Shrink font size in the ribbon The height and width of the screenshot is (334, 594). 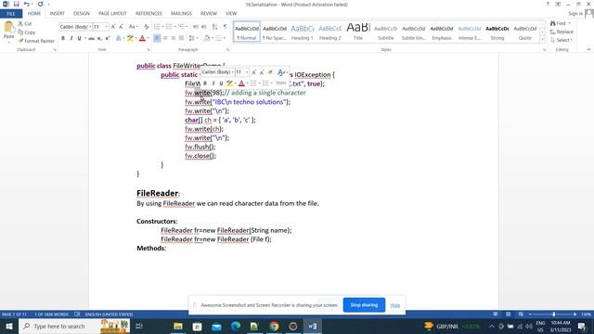(121, 27)
